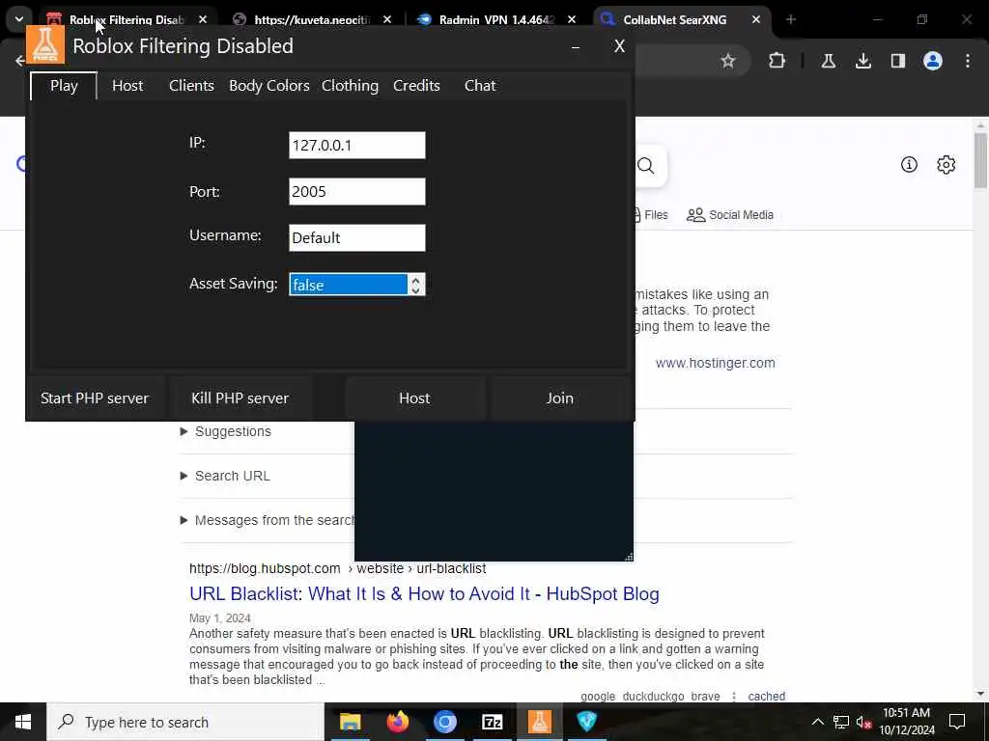Screen dimensions: 989x741
Task: Open HubSpot result's three-dot options menu
Action: pyautogui.click(x=734, y=697)
